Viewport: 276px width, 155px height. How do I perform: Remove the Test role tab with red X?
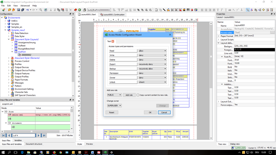(x=113, y=41)
